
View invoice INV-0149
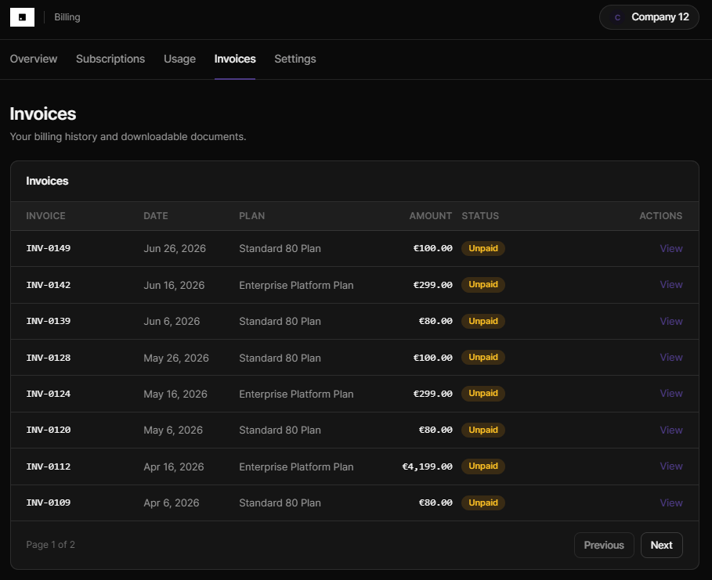tap(671, 248)
